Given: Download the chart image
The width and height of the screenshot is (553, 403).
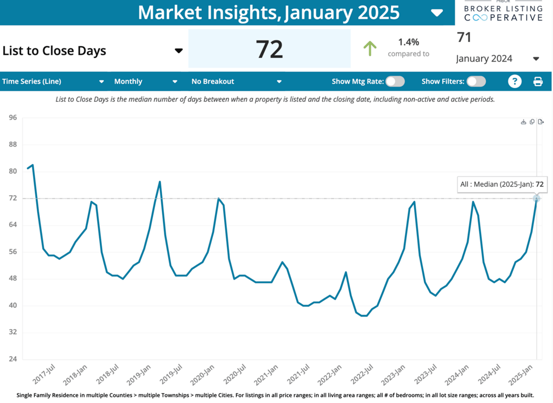Looking at the screenshot, I should pyautogui.click(x=524, y=122).
